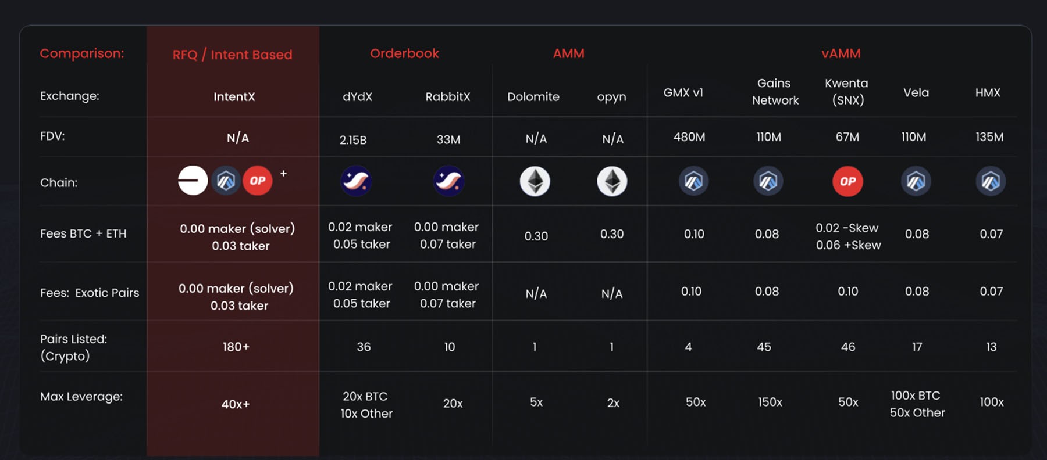Viewport: 1047px width, 460px height.
Task: Click the Arbitrum icon under Gains Network
Action: point(768,181)
